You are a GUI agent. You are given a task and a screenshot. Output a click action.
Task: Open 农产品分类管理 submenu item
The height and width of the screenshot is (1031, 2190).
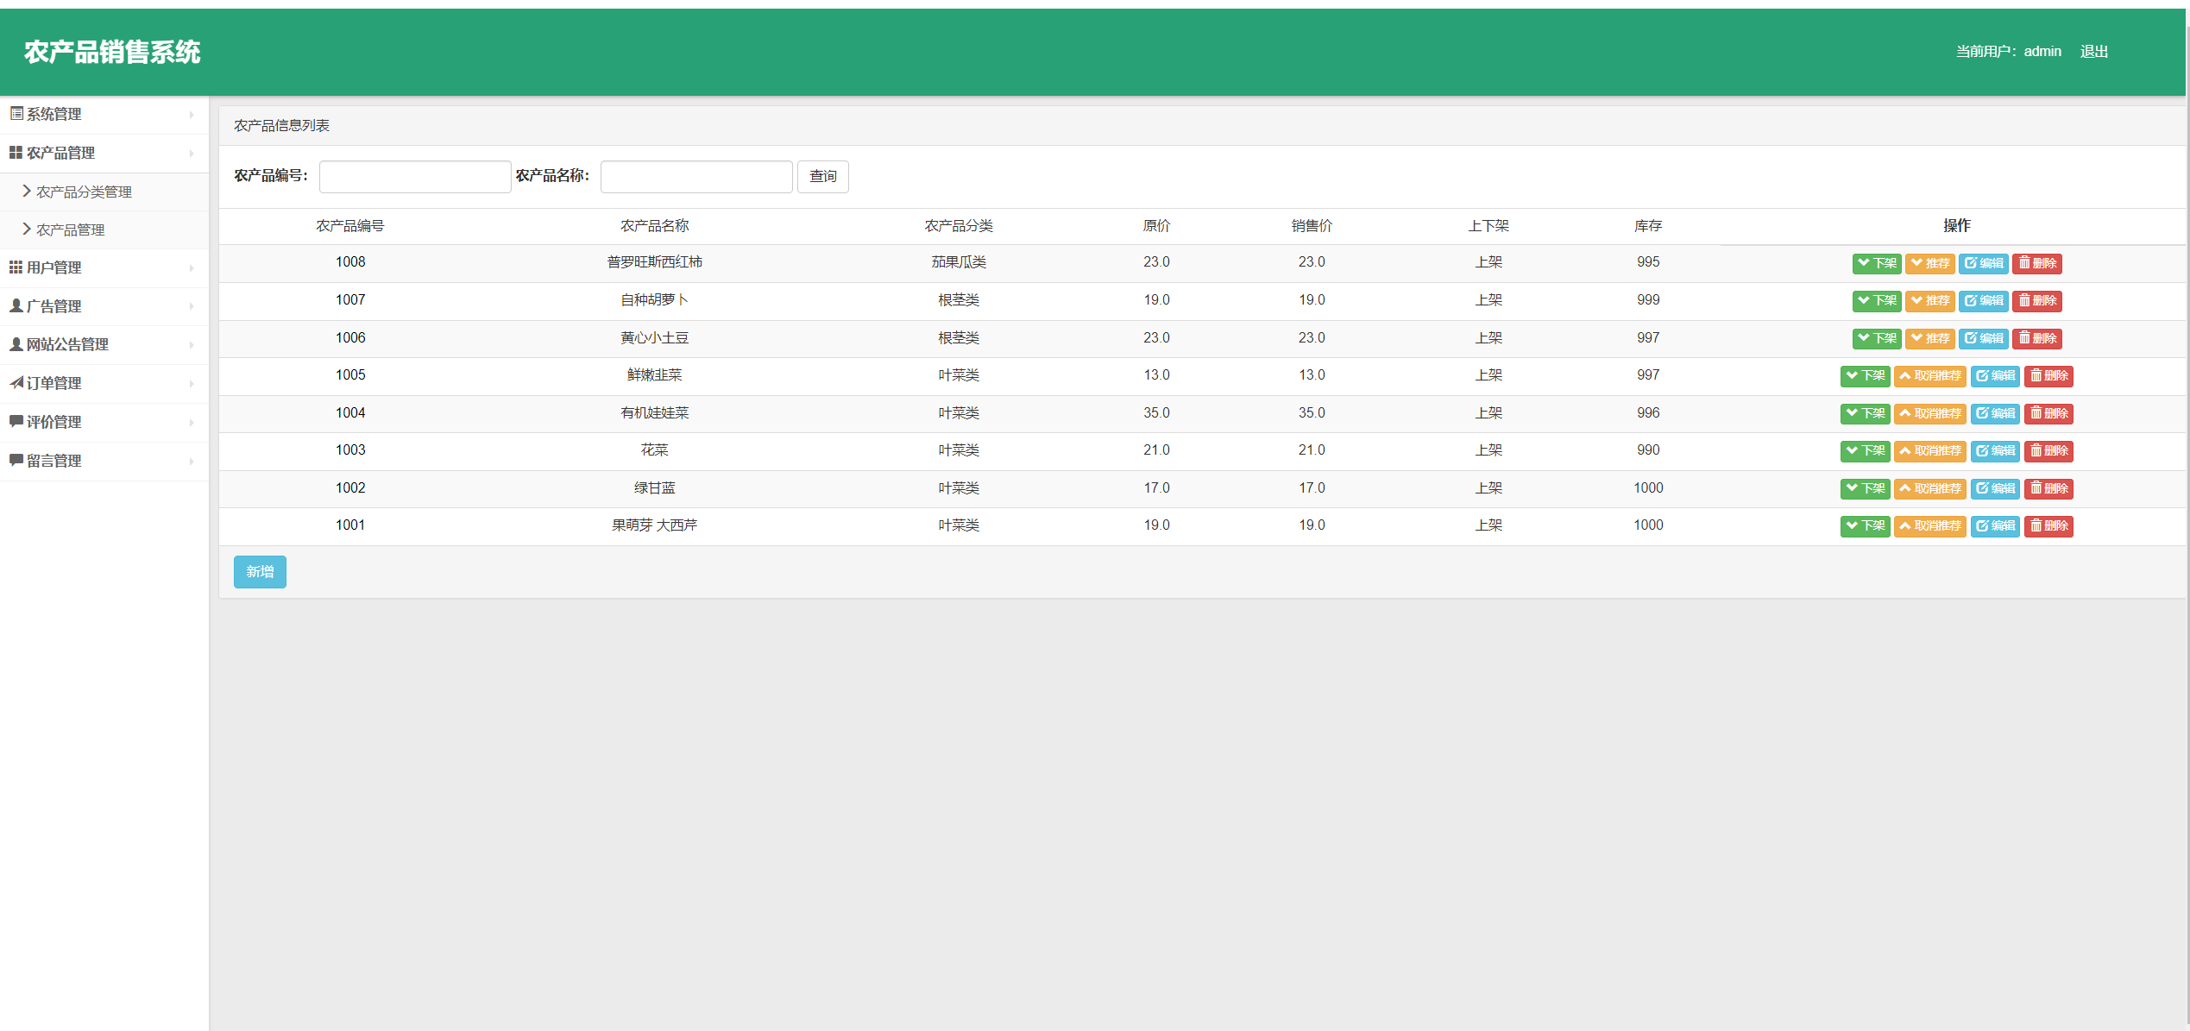(84, 192)
